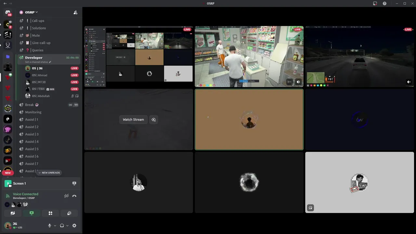Open the Solutions text channel
Image resolution: width=416 pixels, height=234 pixels.
pyautogui.click(x=49, y=28)
